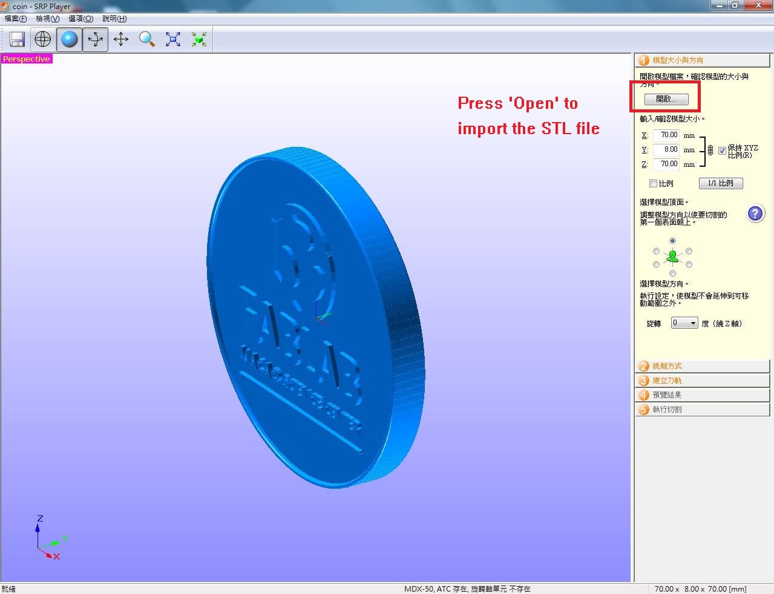Click the blue coin model in viewport
774x594 pixels.
tap(315, 317)
